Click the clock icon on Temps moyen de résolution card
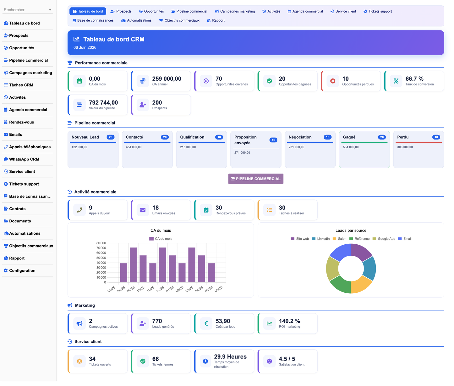 205,361
